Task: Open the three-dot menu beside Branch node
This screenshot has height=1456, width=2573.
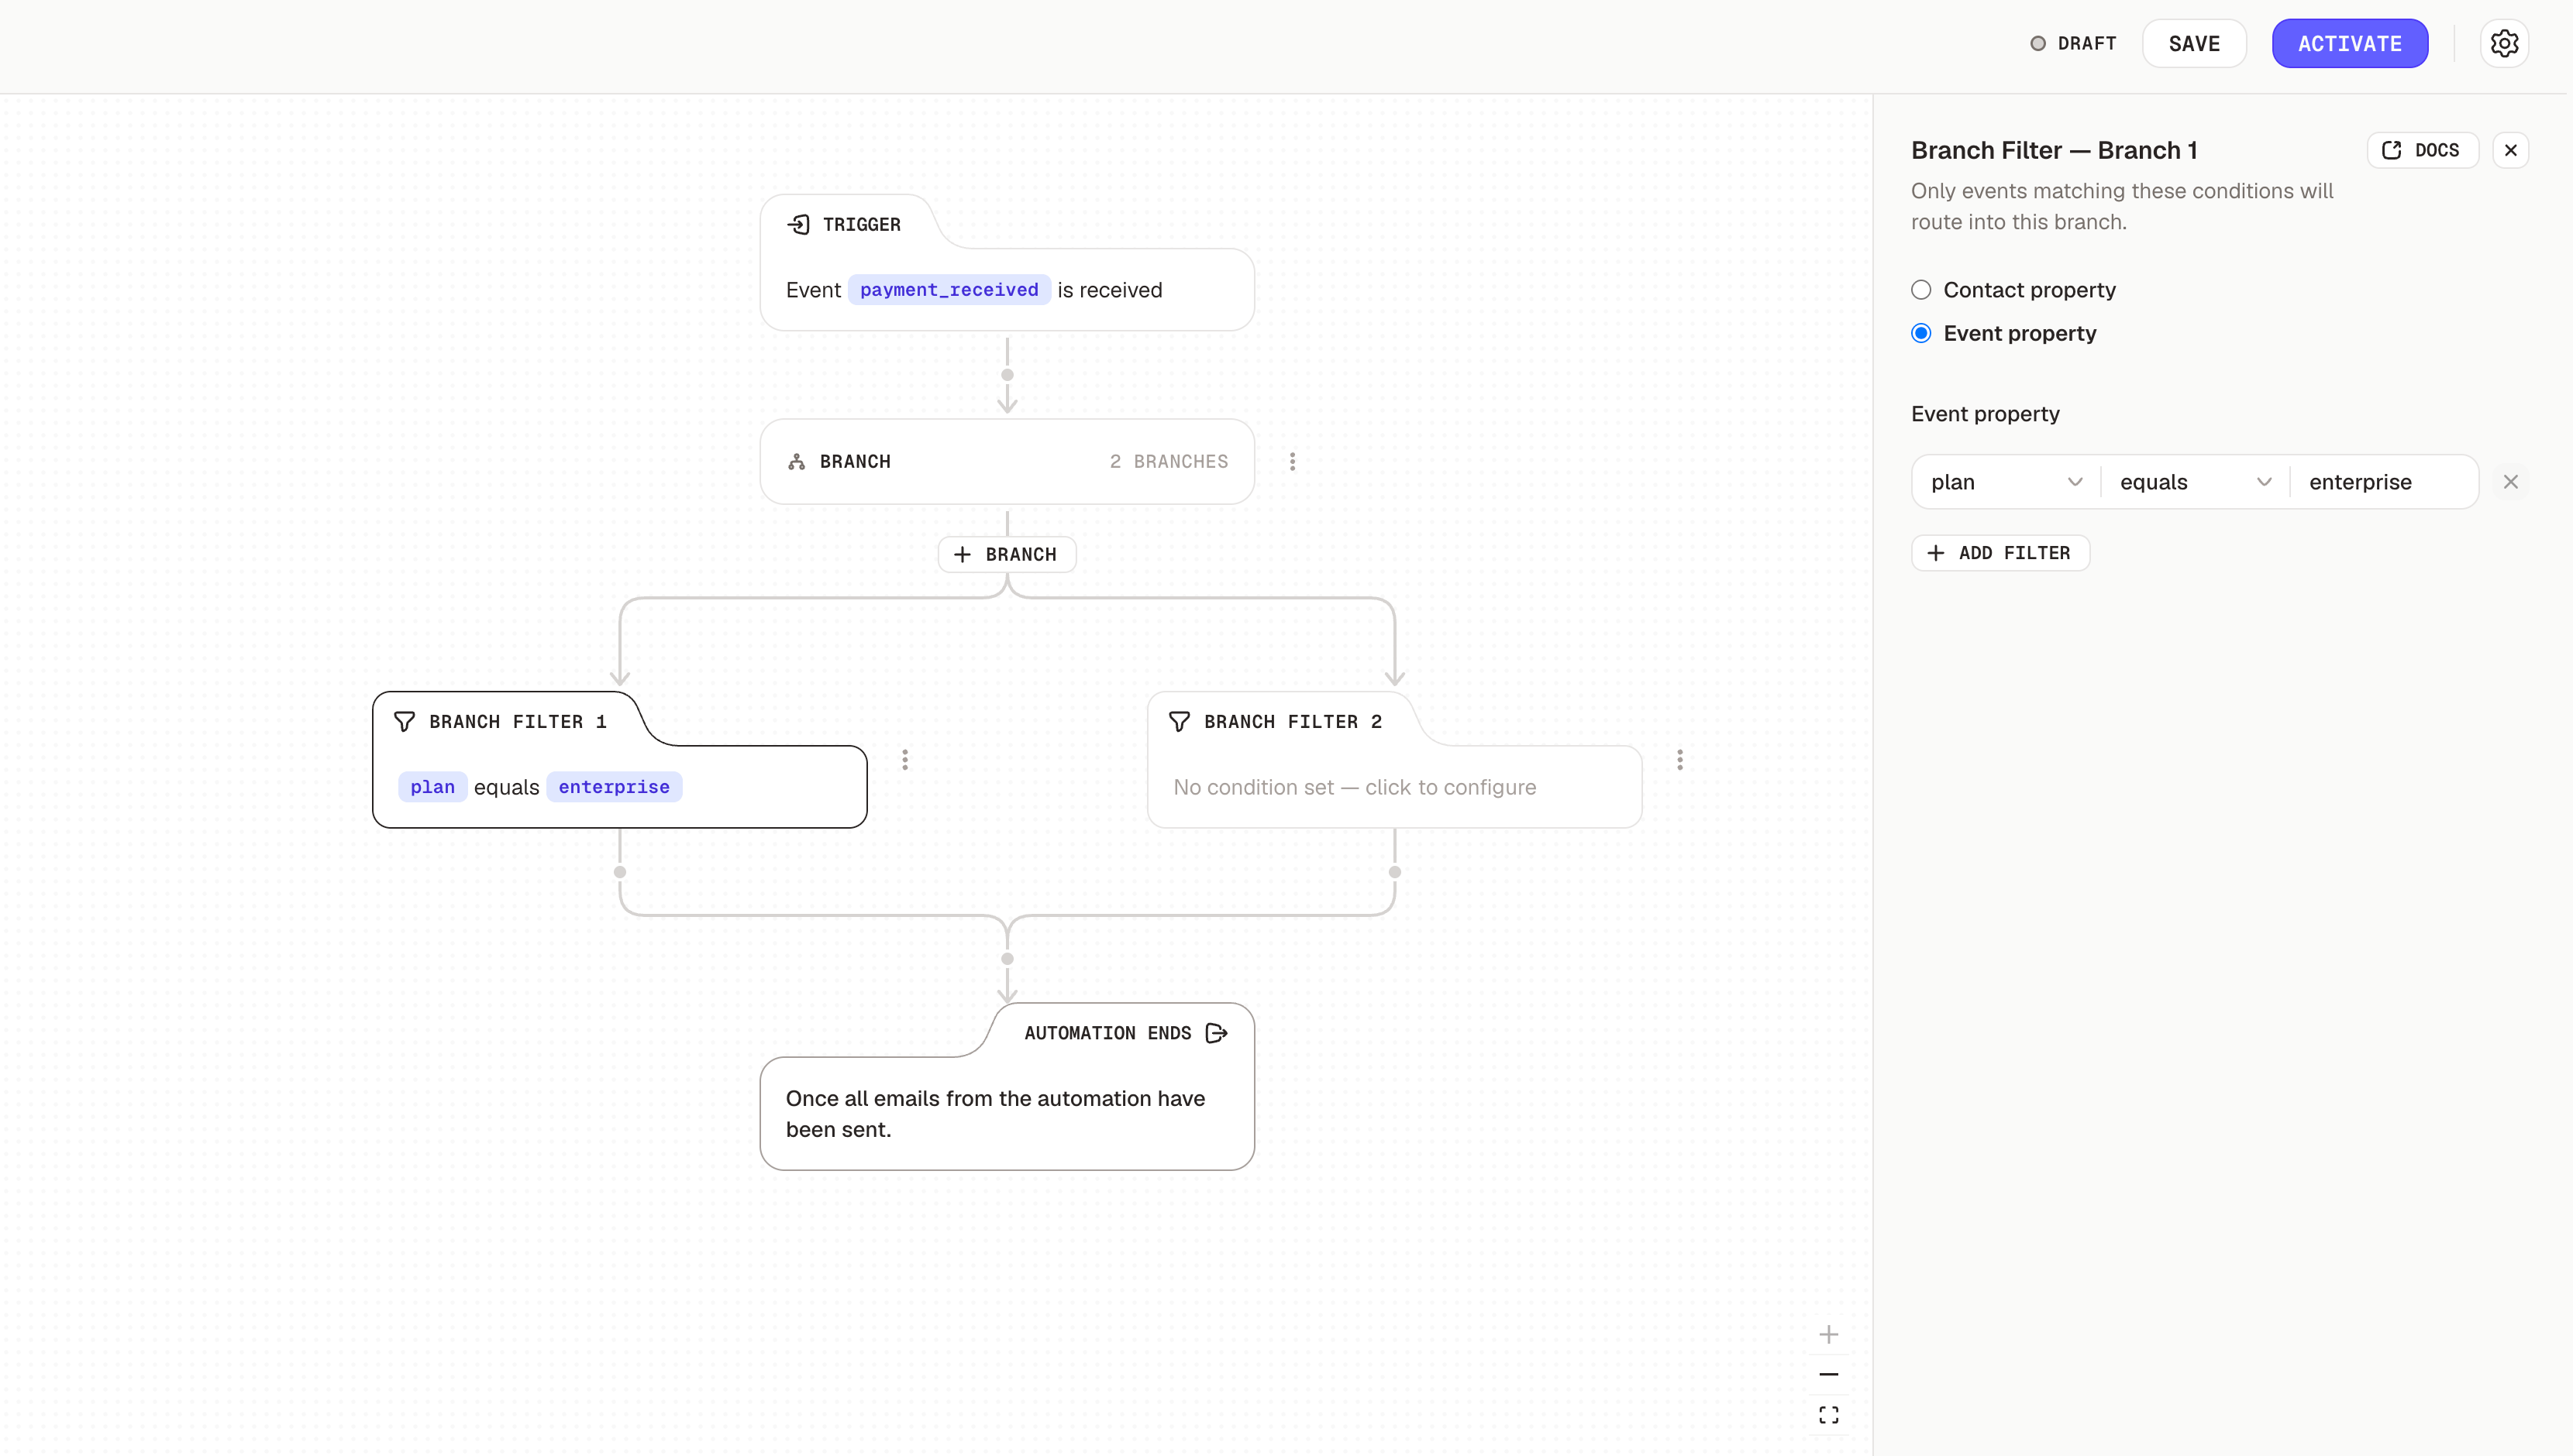Action: point(1293,461)
